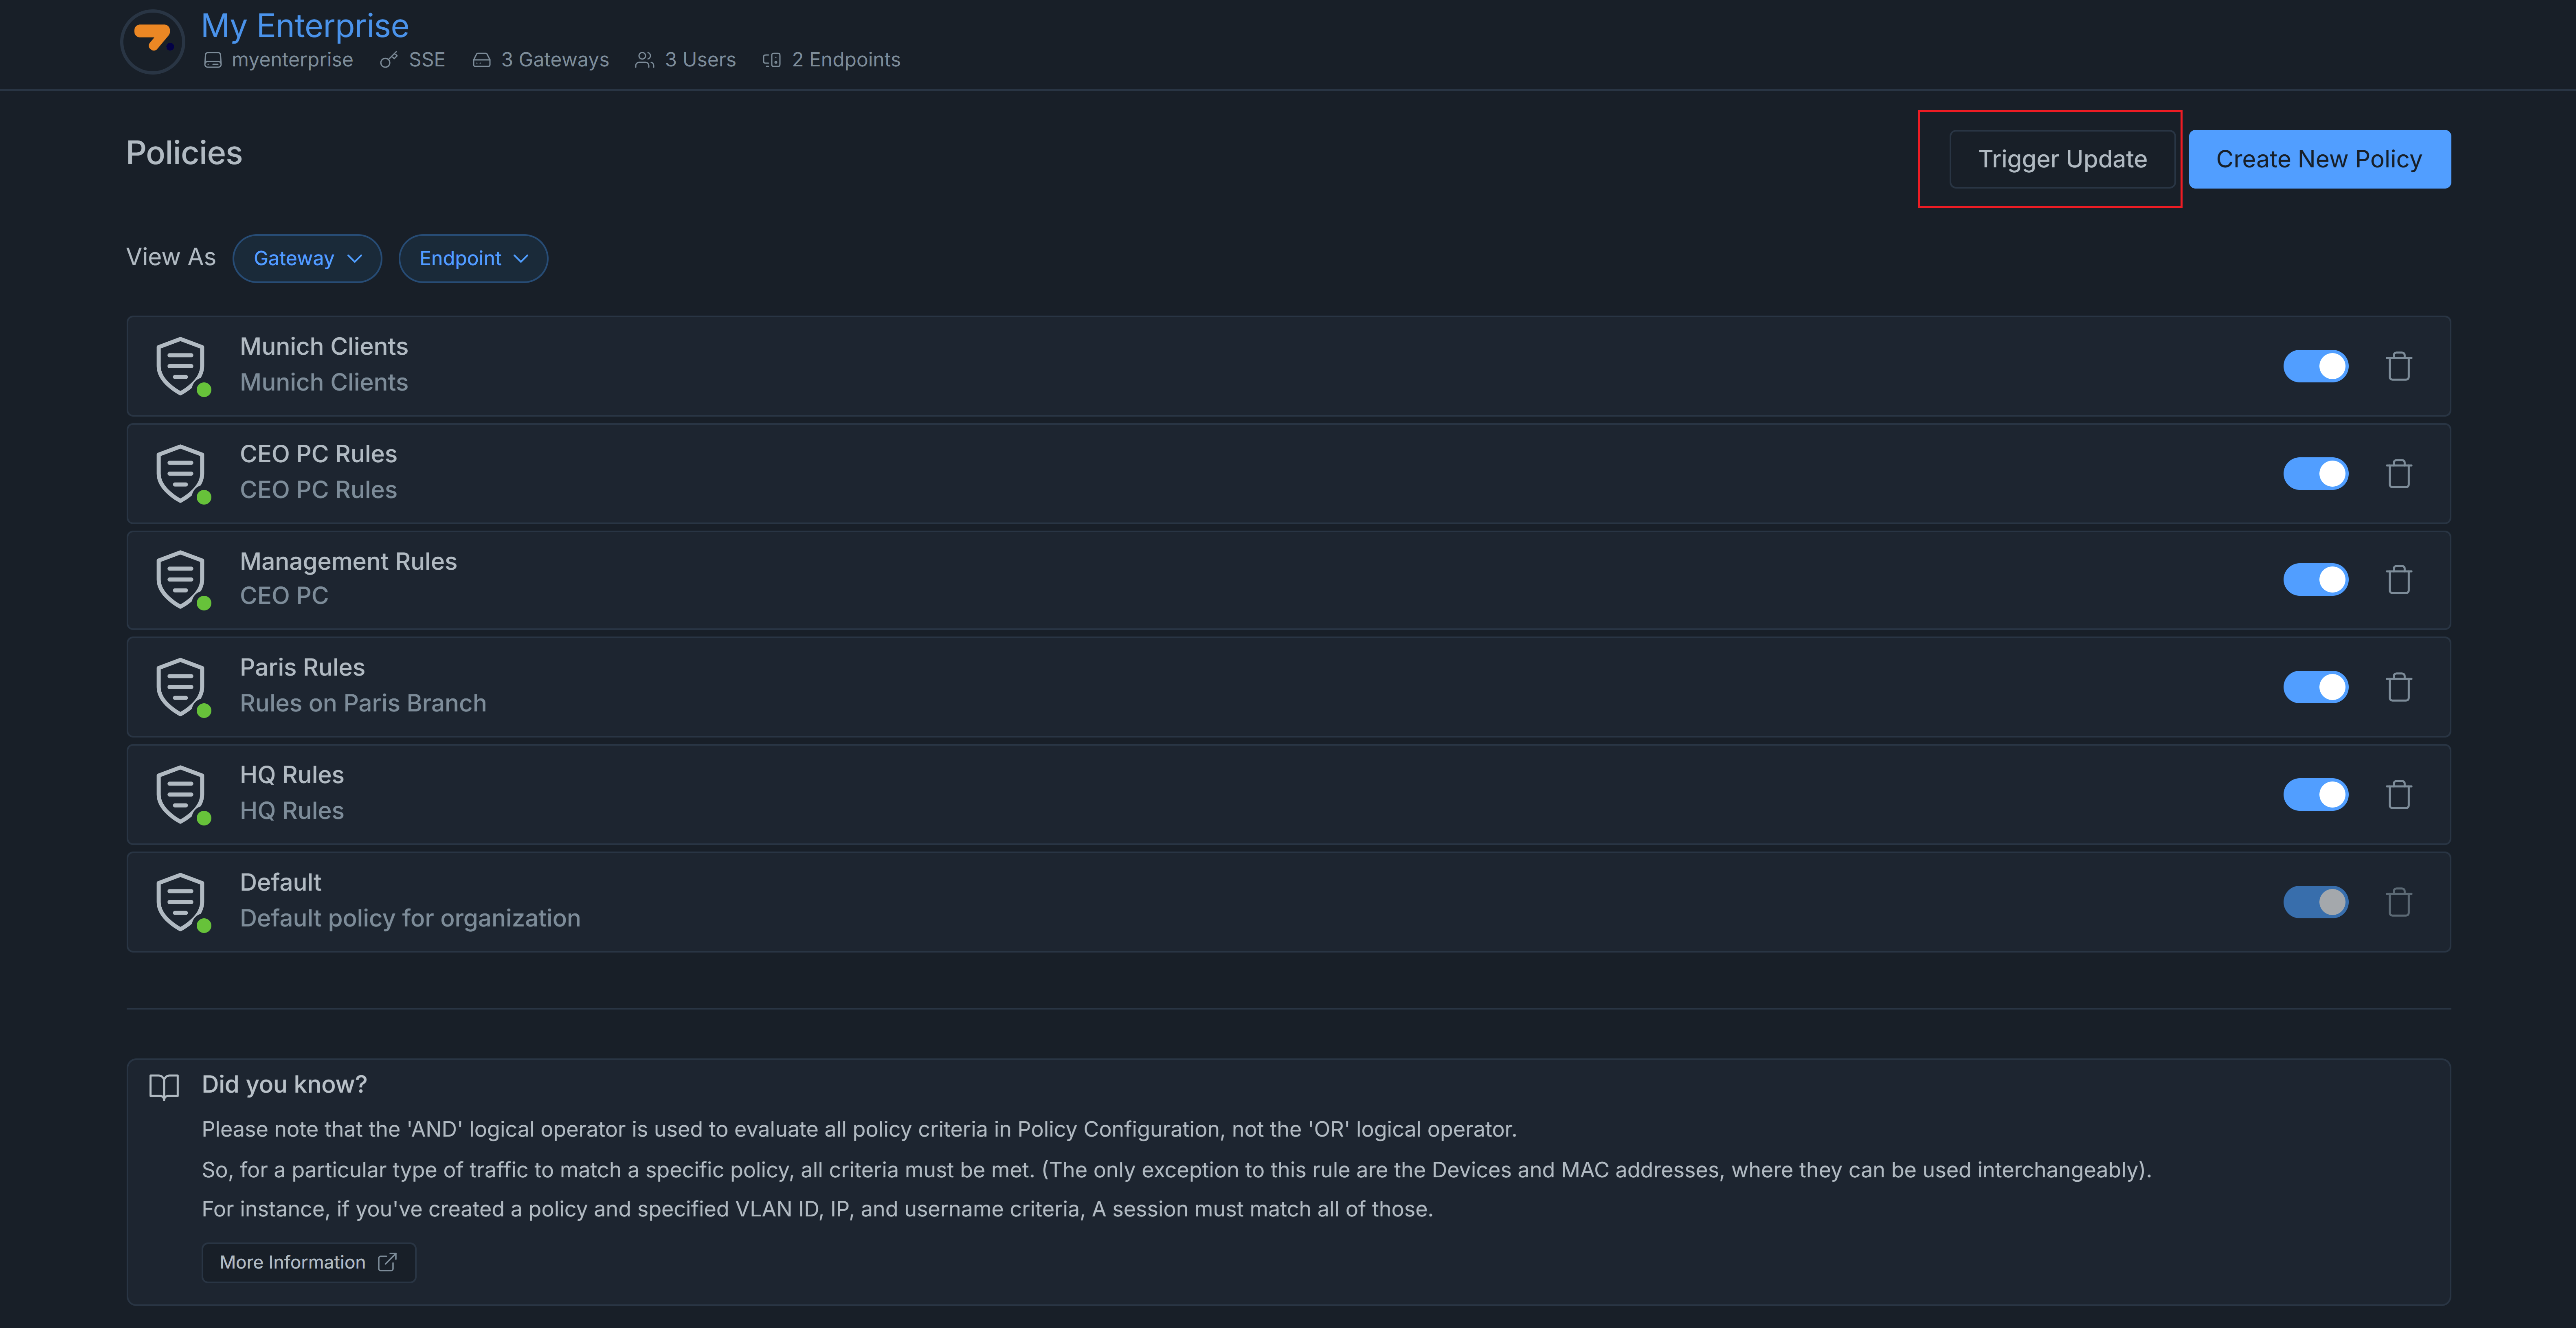Open the Endpoint view-as dropdown

click(473, 258)
